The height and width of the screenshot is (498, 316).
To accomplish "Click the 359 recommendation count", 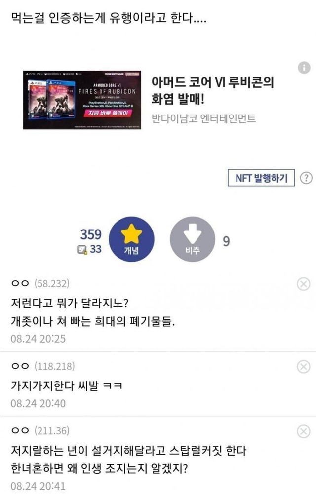I will click(91, 234).
